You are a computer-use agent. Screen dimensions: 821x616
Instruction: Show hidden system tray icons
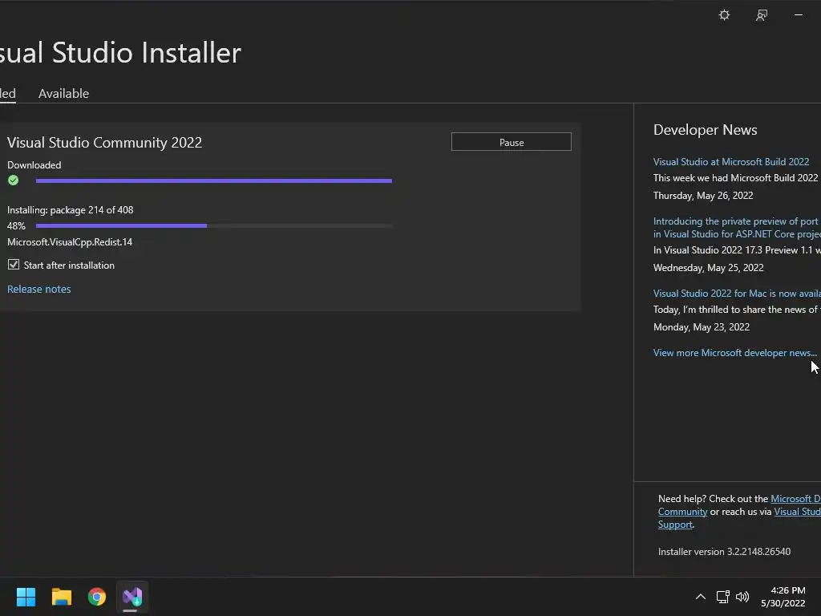coord(700,597)
